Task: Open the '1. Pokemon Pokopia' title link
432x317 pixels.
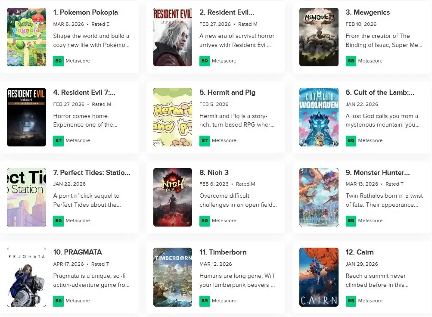Action: (85, 12)
